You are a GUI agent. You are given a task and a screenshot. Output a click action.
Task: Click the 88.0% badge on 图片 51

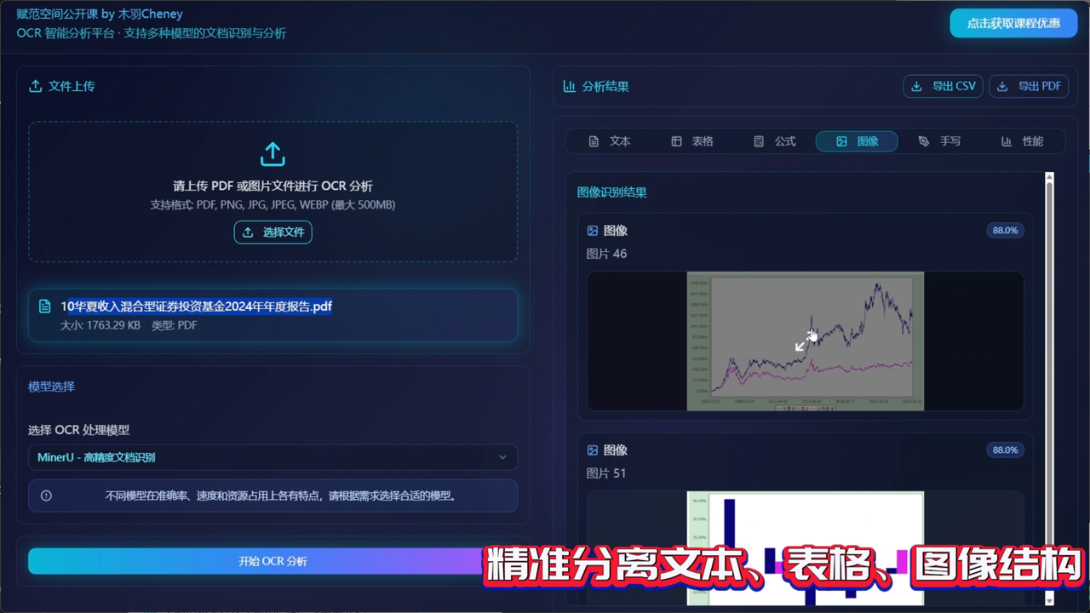pos(1005,450)
